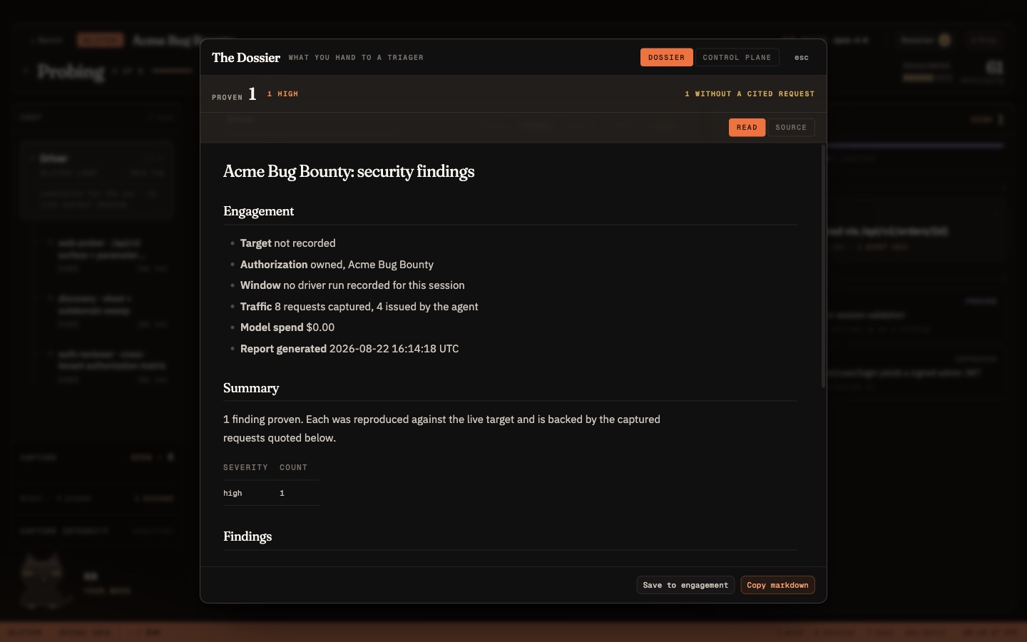Copy the report using Copy markdown
1027x642 pixels.
click(x=777, y=585)
